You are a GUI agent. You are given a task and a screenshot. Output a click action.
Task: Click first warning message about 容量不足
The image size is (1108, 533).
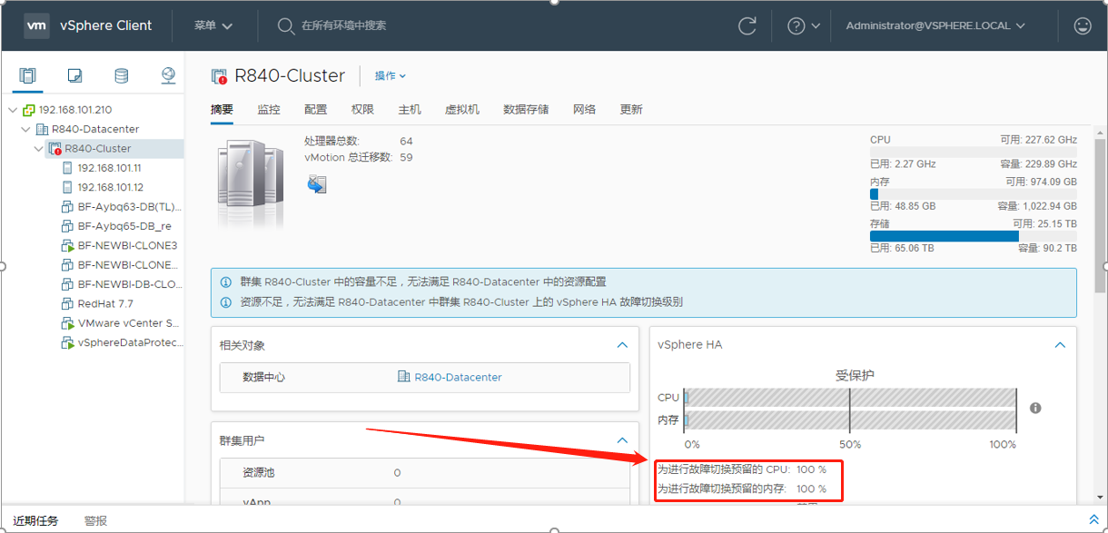pos(423,282)
